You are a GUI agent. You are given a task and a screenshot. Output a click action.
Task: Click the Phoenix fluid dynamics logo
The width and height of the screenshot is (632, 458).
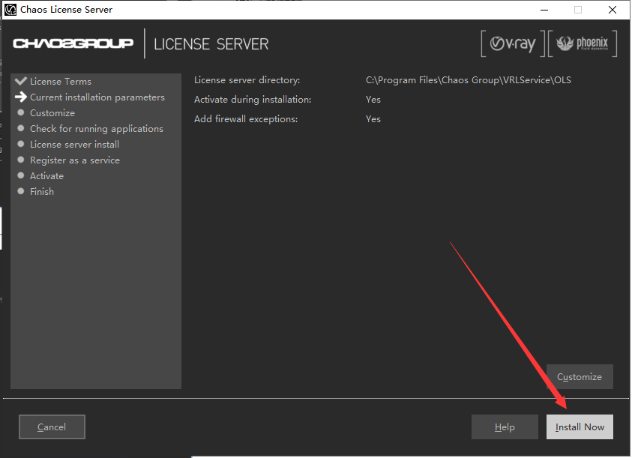point(582,44)
